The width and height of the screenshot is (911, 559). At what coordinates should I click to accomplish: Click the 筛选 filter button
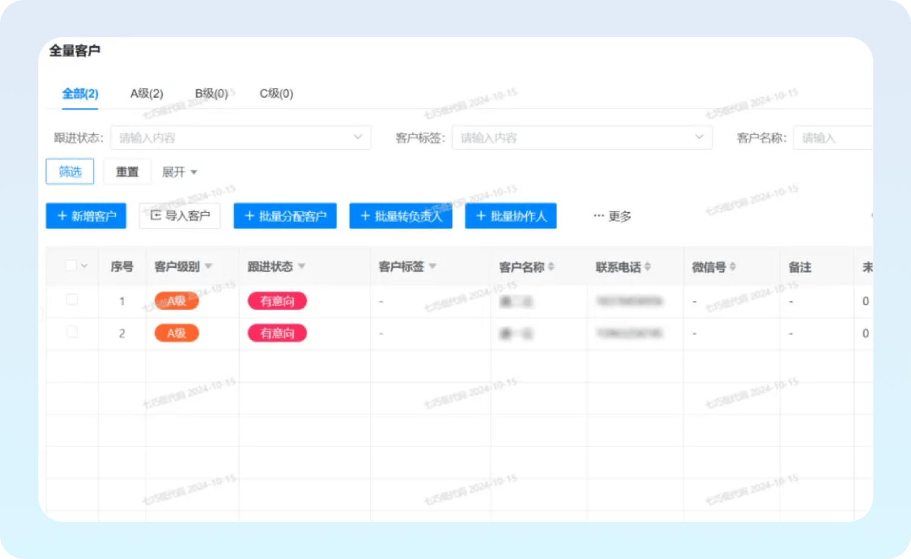pyautogui.click(x=70, y=172)
